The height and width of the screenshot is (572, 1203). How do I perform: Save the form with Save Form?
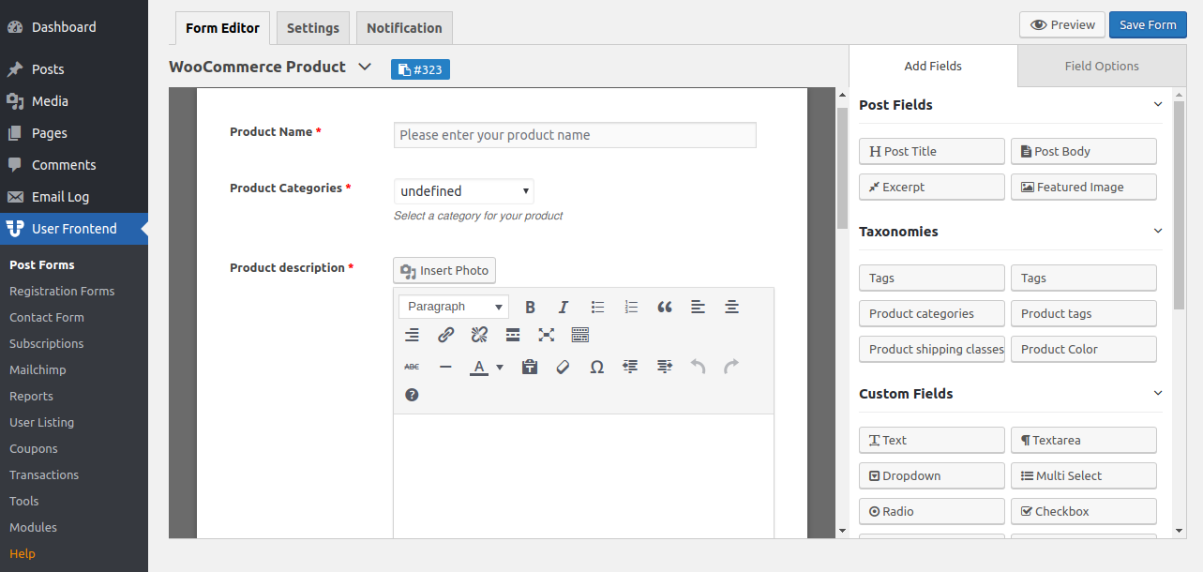click(x=1148, y=25)
